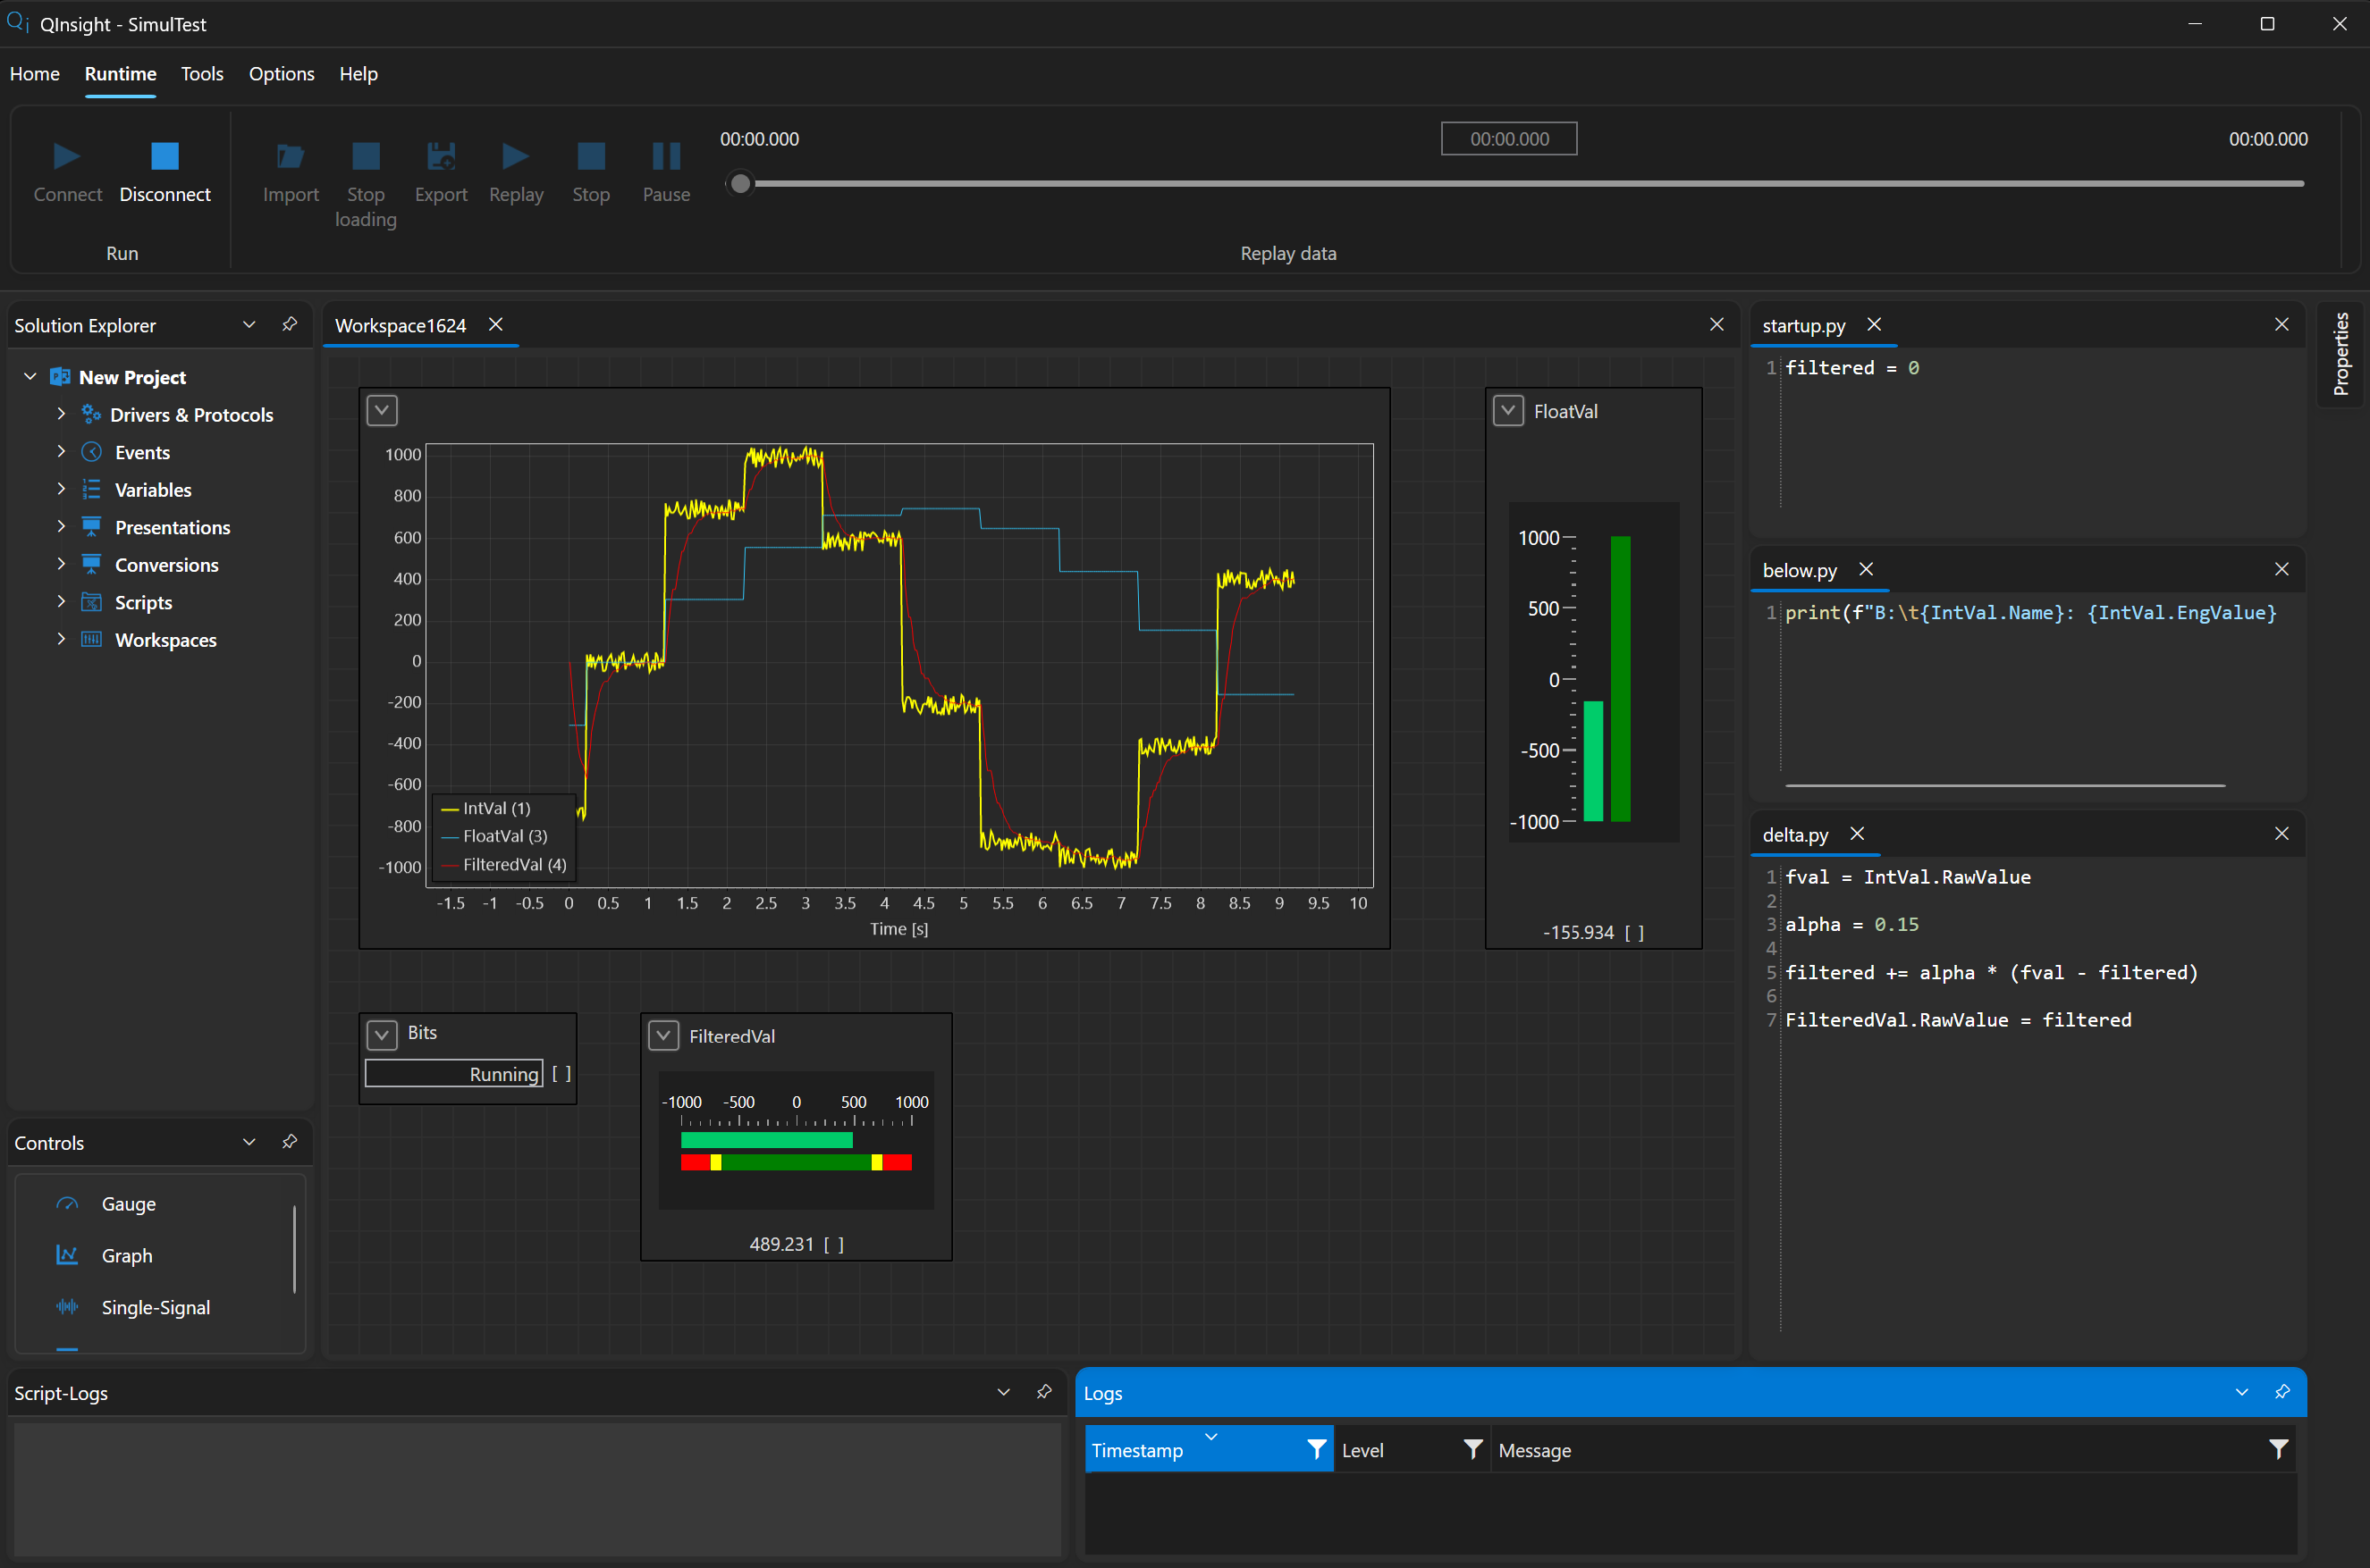Click the Message column filter icon
This screenshot has width=2370, height=1568.
(x=2278, y=1449)
